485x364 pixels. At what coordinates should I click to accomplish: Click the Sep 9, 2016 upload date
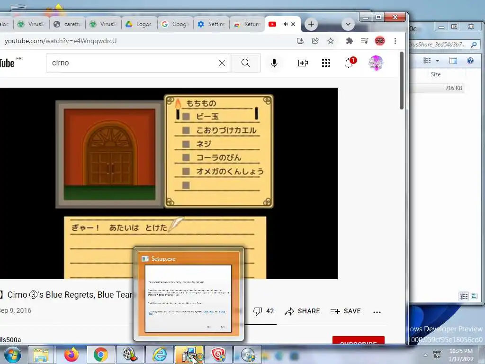pyautogui.click(x=16, y=310)
